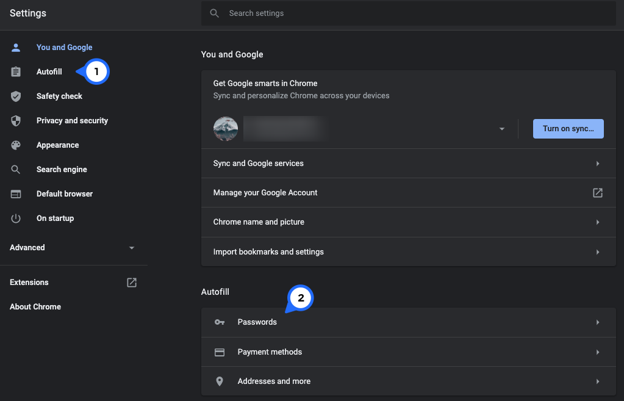
Task: Select Privacy and security menu item
Action: (72, 121)
